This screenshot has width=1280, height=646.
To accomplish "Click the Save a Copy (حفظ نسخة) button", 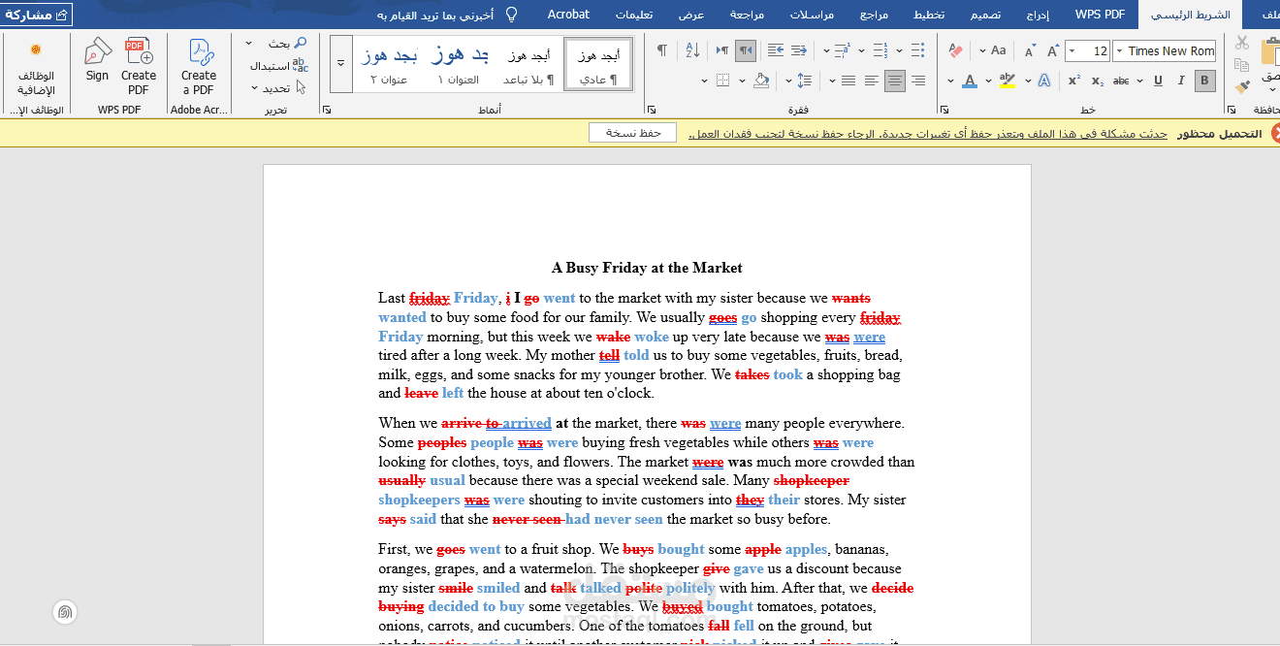I will (x=632, y=133).
